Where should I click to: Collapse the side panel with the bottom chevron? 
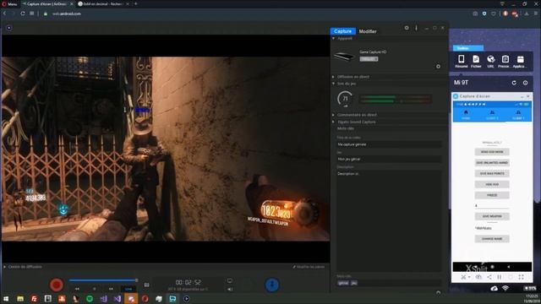[438, 292]
